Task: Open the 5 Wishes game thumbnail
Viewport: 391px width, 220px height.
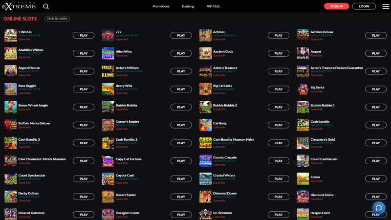Action: (10, 35)
